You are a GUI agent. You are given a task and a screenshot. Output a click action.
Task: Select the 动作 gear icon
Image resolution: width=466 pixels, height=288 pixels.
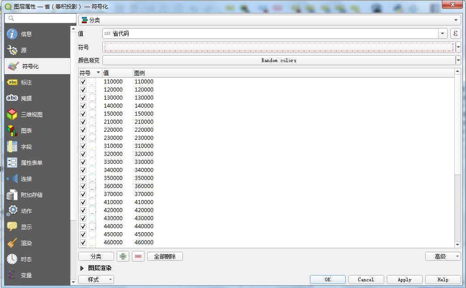pyautogui.click(x=12, y=211)
